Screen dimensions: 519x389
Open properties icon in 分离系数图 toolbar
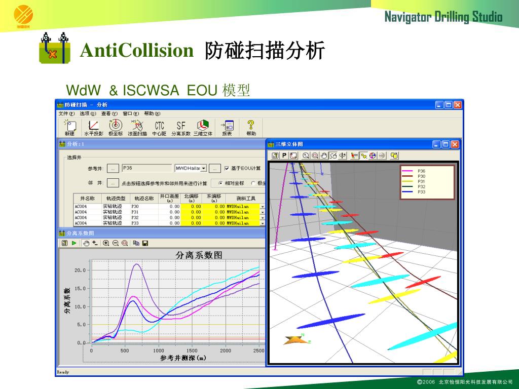tap(64, 243)
